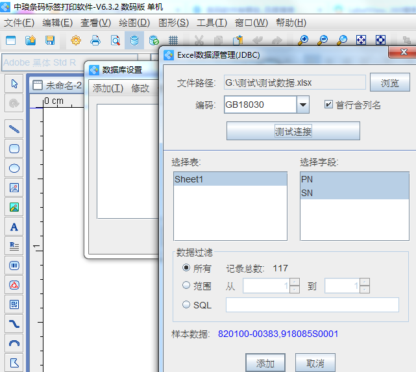The width and height of the screenshot is (416, 372).
Task: Click the print icon in toolbar
Action: 95,40
